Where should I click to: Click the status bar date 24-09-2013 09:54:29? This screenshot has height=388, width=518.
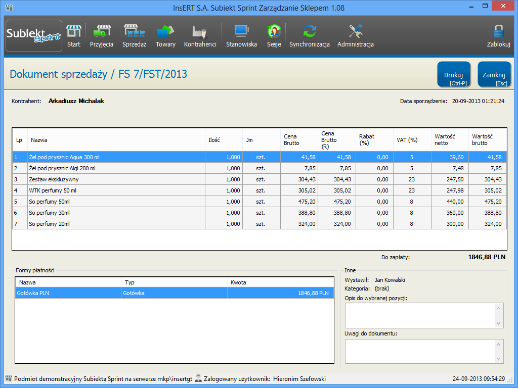(x=479, y=379)
